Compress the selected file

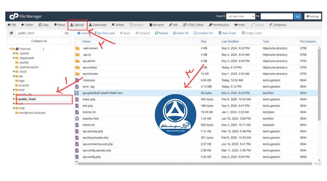pyautogui.click(x=278, y=25)
